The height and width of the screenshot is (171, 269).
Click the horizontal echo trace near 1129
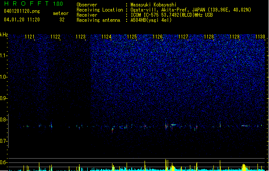tap(245, 126)
